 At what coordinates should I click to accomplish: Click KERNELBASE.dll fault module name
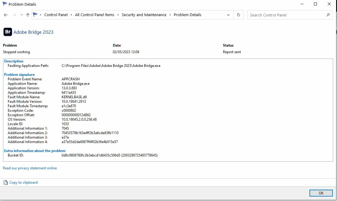[x=74, y=97]
